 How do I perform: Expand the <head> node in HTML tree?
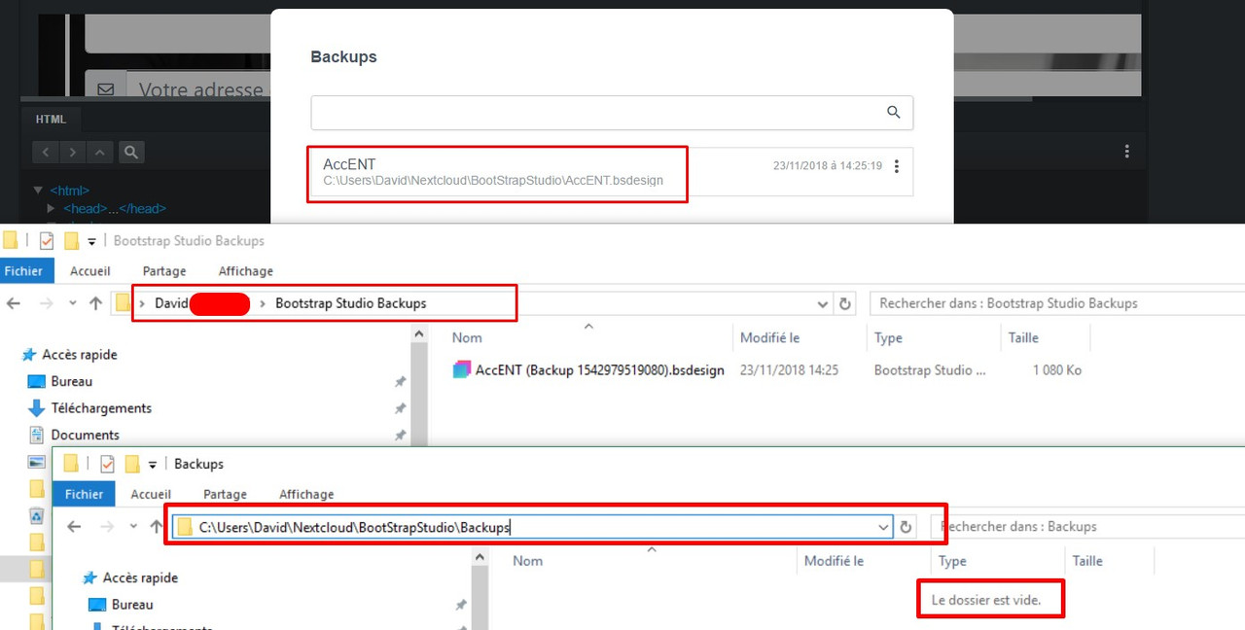(52, 208)
